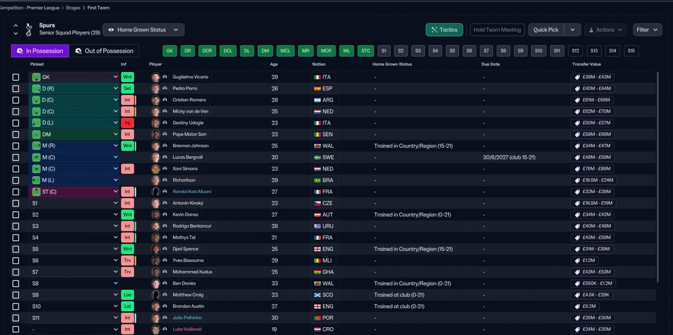Open the ST (C) position dropdown for Kolo Muani

coord(74,191)
